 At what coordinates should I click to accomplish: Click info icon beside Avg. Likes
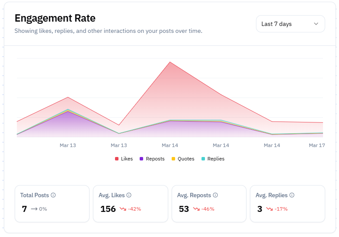[x=129, y=195]
